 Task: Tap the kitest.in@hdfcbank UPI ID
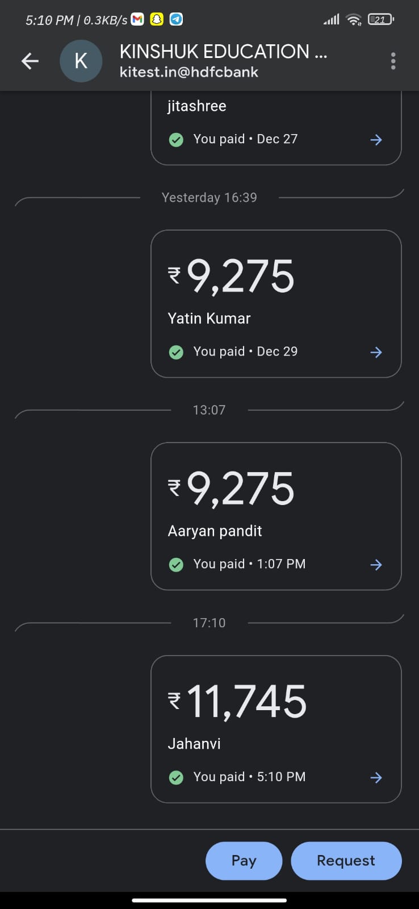(189, 72)
